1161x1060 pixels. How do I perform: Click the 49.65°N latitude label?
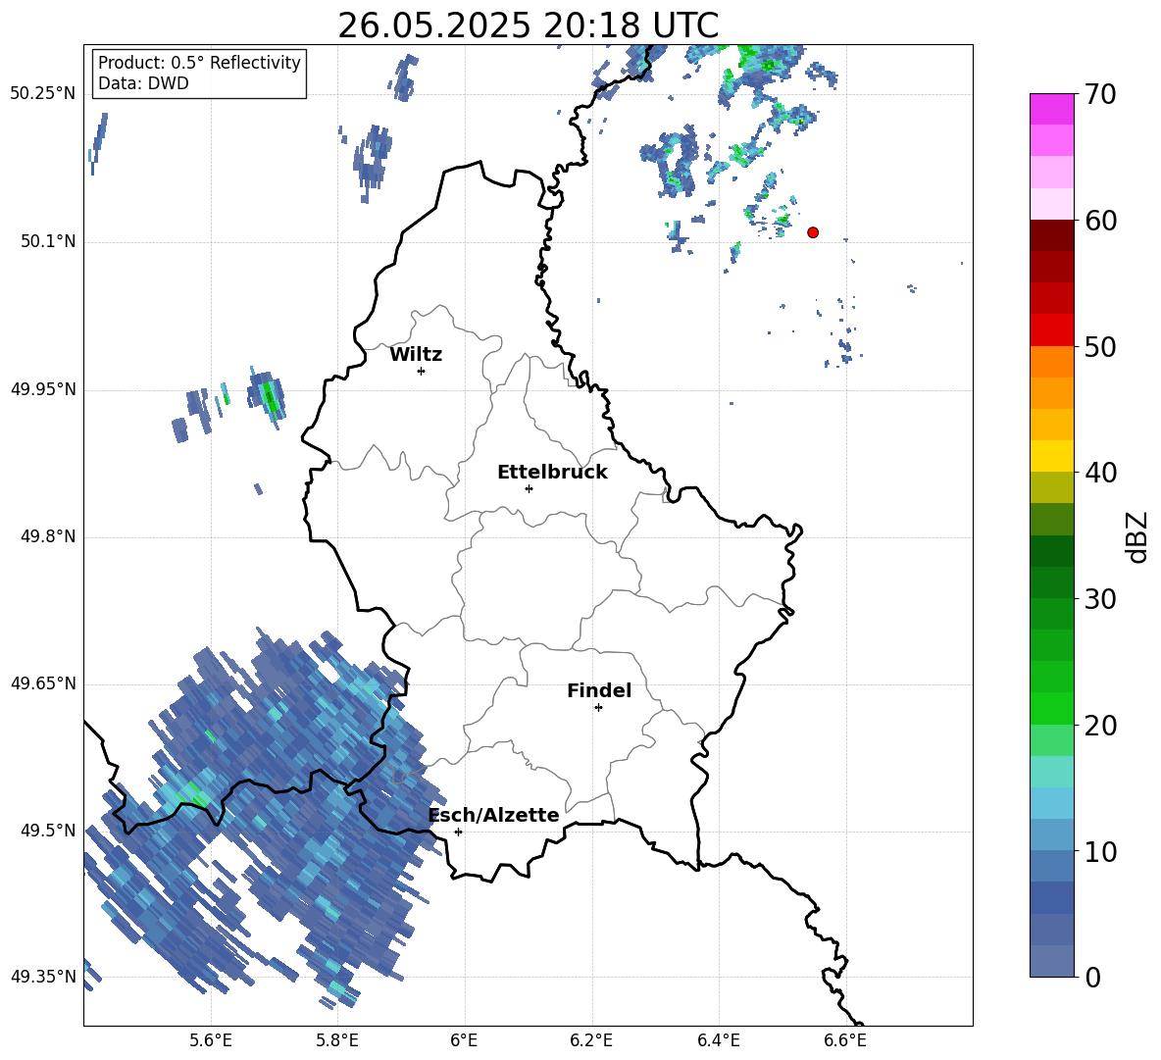click(43, 683)
